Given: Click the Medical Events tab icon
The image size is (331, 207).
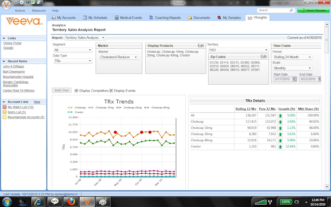Looking at the screenshot, I should (116, 18).
